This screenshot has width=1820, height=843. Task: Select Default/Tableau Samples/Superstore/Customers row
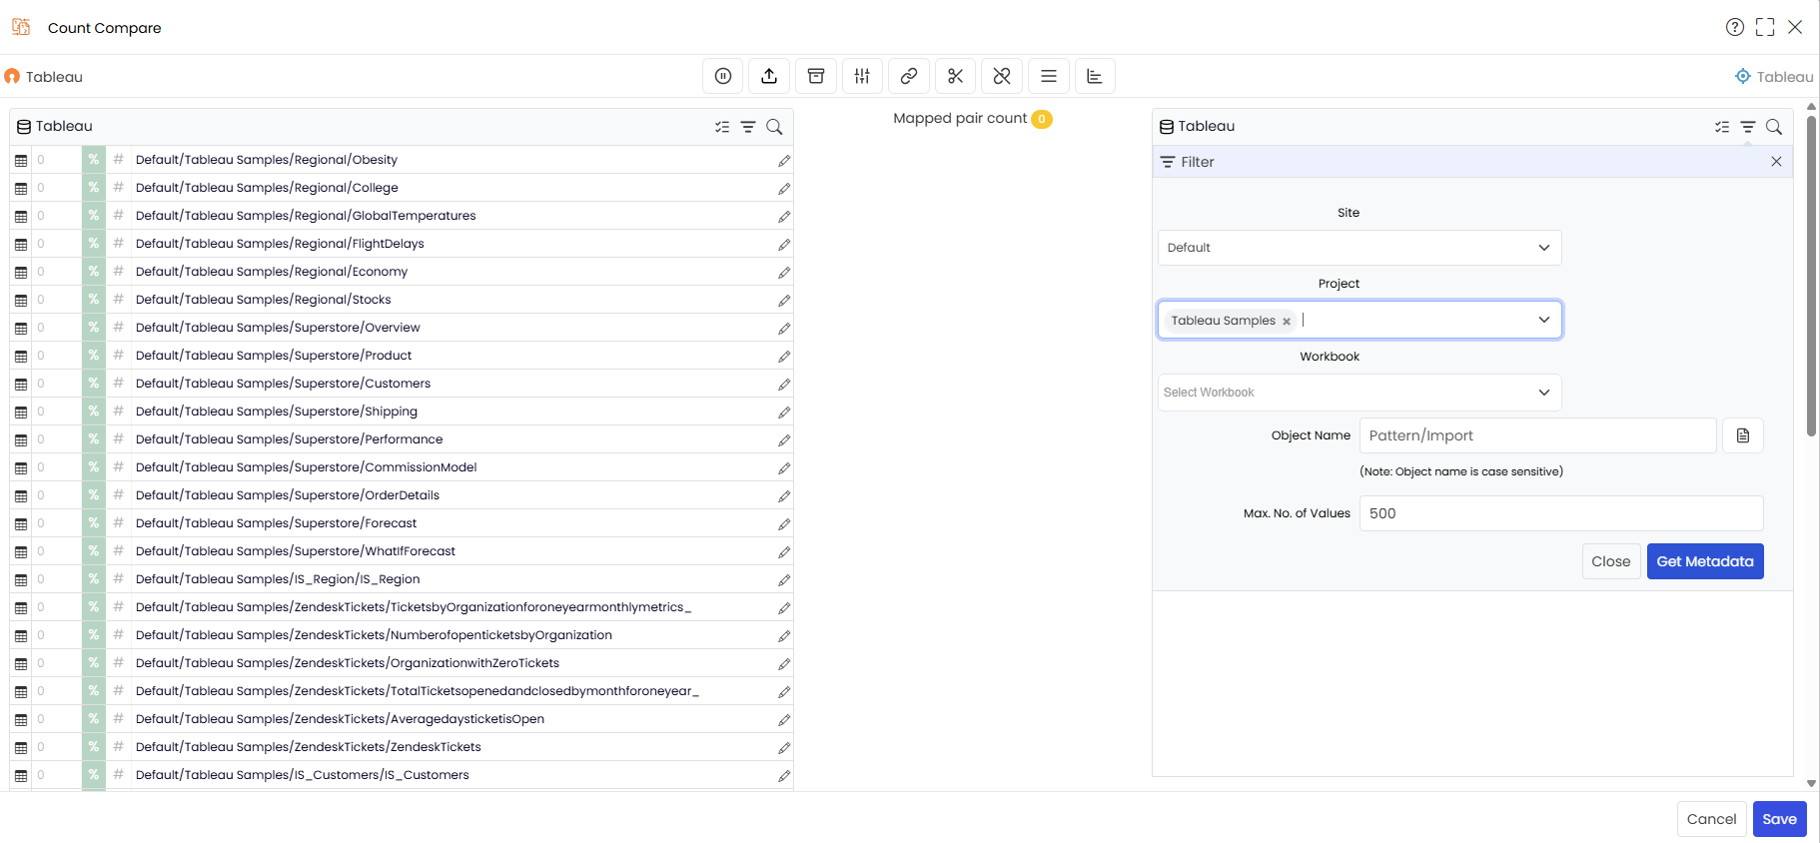(402, 384)
